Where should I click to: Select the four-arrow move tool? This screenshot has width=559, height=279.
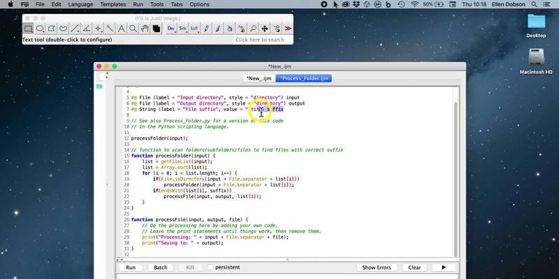[x=265, y=29]
